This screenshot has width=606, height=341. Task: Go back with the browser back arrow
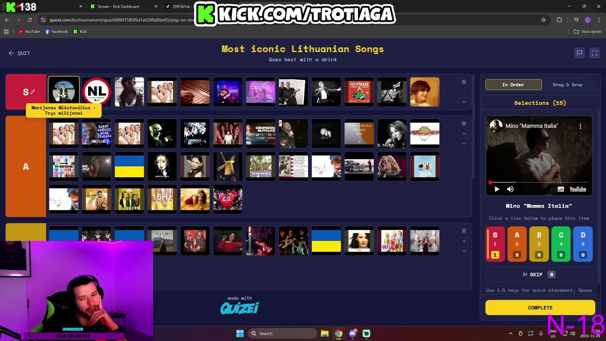[7, 20]
